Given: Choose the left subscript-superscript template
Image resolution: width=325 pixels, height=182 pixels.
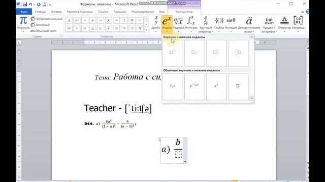Looking at the screenshot, I should coord(238,54).
